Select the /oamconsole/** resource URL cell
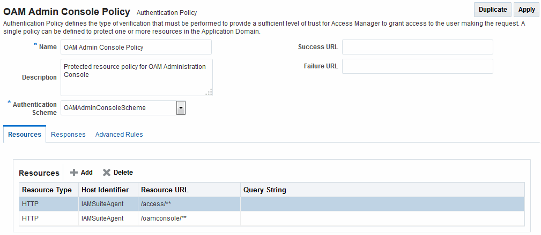 (189, 218)
